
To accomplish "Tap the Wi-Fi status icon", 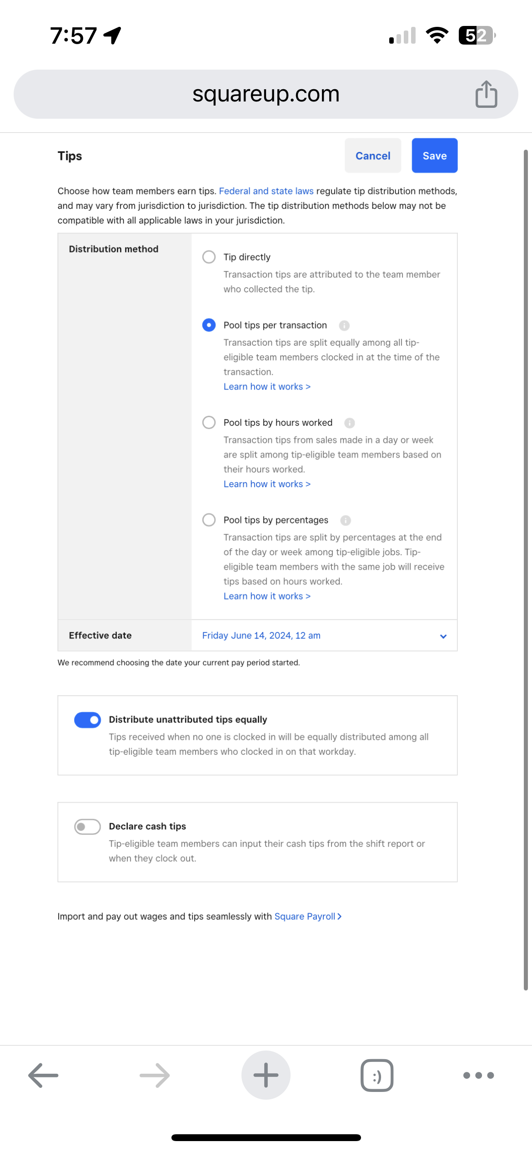I will 437,35.
